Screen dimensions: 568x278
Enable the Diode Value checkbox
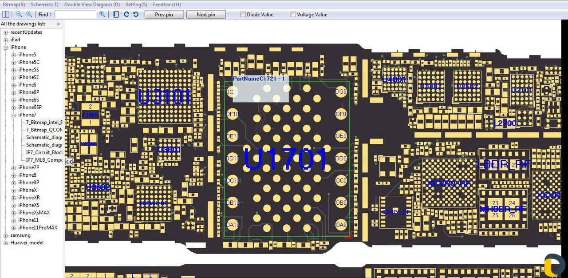pyautogui.click(x=243, y=14)
